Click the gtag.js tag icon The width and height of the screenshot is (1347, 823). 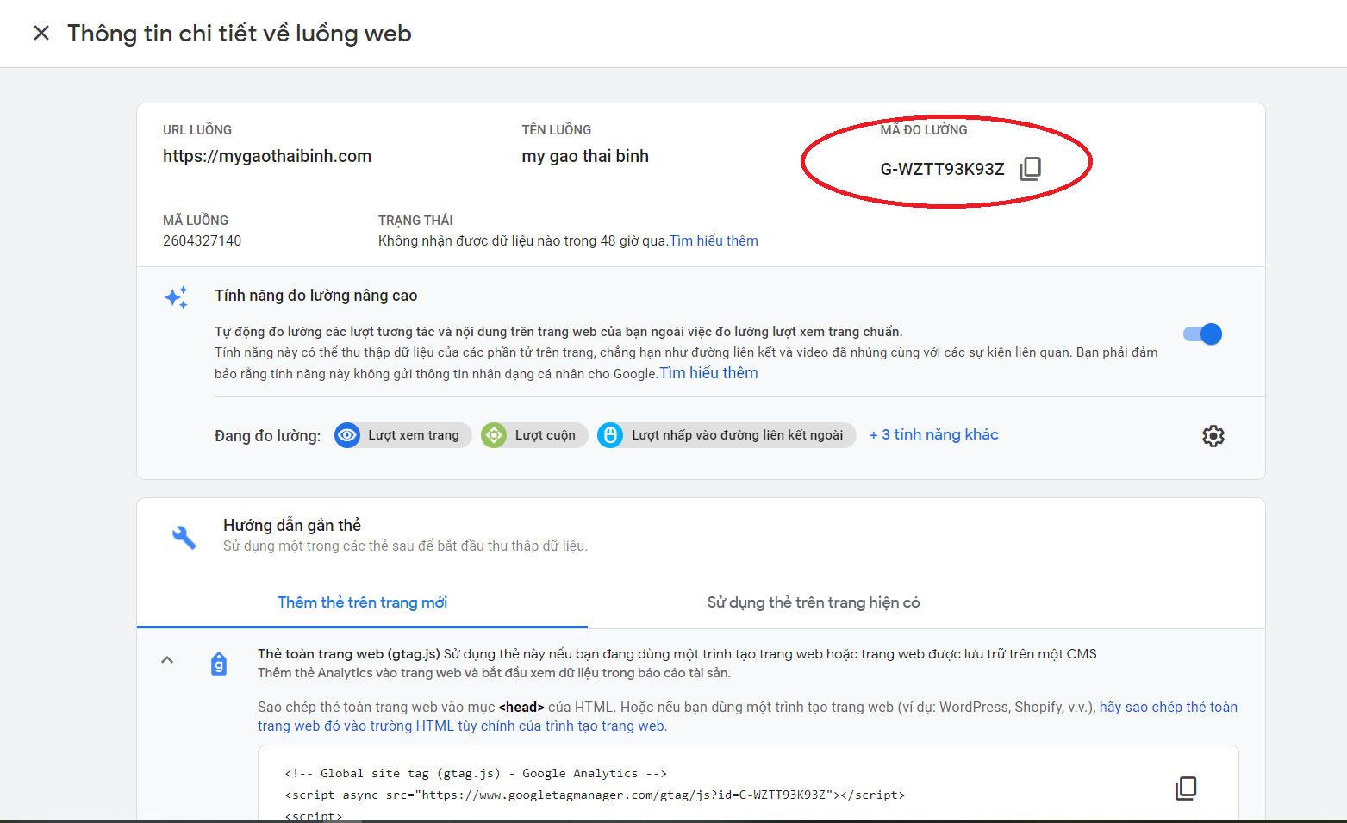(219, 664)
